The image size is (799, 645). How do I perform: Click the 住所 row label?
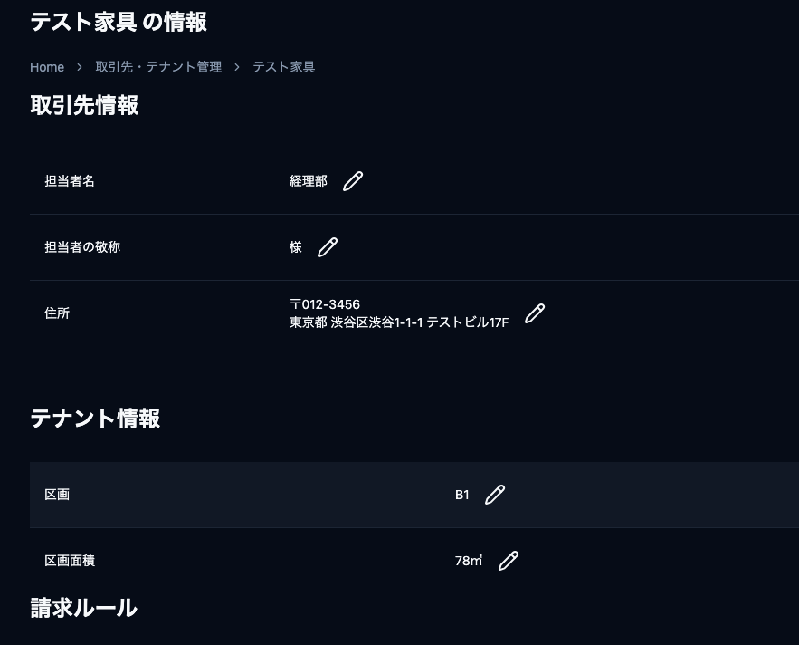click(x=57, y=313)
